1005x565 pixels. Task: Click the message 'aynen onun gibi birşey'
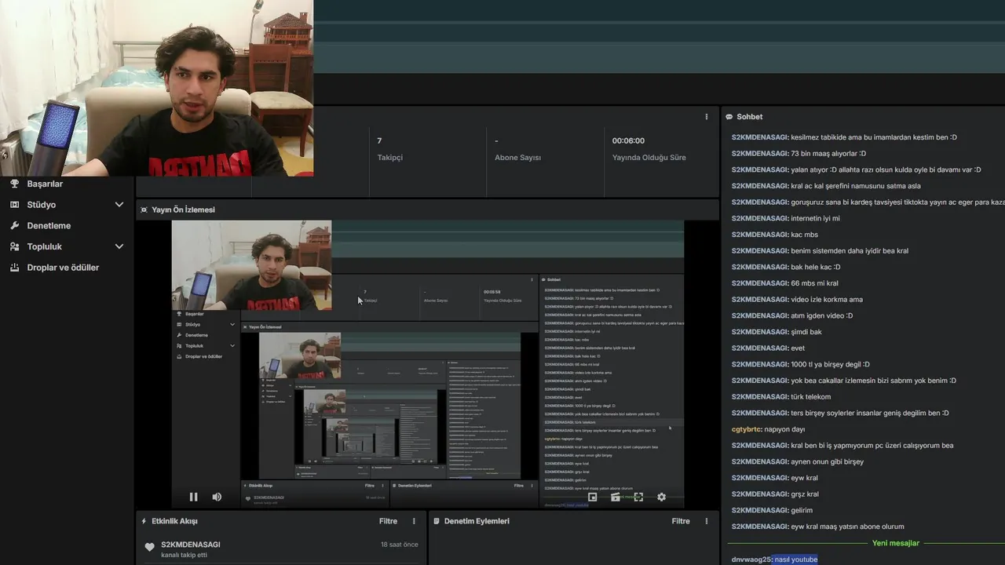827,461
